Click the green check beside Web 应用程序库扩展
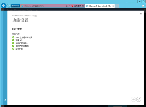 pos(13,37)
